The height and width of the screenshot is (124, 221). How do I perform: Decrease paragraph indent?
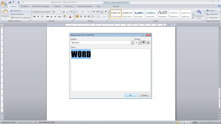[94, 12]
